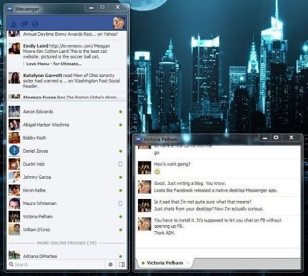Toggle the sidebar dock icon at bottom
The height and width of the screenshot is (276, 308).
(122, 265)
